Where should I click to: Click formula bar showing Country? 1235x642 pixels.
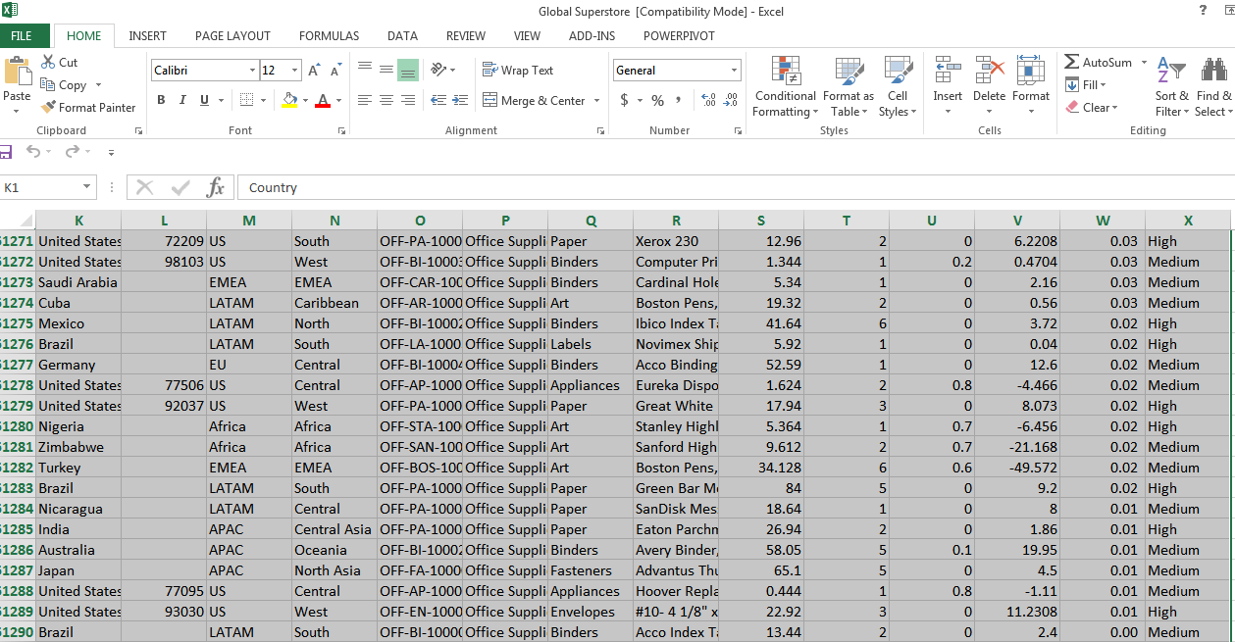[x=736, y=187]
